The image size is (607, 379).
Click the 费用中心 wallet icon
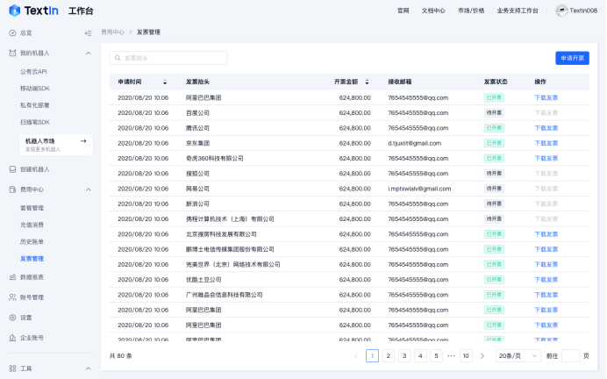click(x=12, y=189)
